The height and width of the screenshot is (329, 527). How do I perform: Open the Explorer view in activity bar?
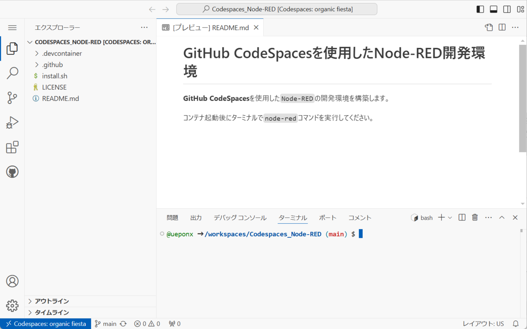[x=12, y=48]
